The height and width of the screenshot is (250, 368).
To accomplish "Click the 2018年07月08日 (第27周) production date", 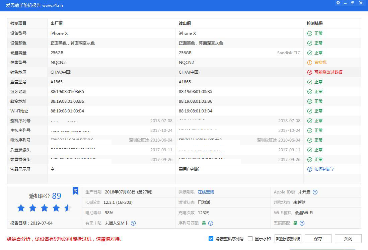I will [129, 192].
